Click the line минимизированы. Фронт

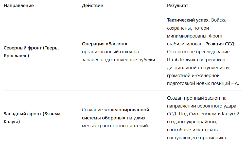pos(195,36)
